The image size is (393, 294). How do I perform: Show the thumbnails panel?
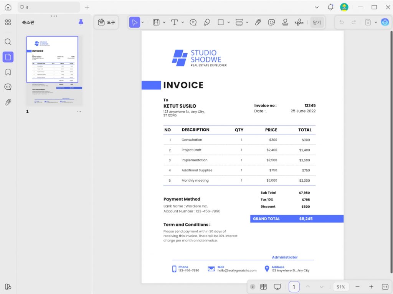point(8,57)
